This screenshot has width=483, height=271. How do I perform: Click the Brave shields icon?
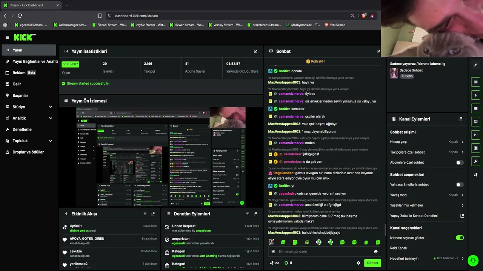coord(364,16)
